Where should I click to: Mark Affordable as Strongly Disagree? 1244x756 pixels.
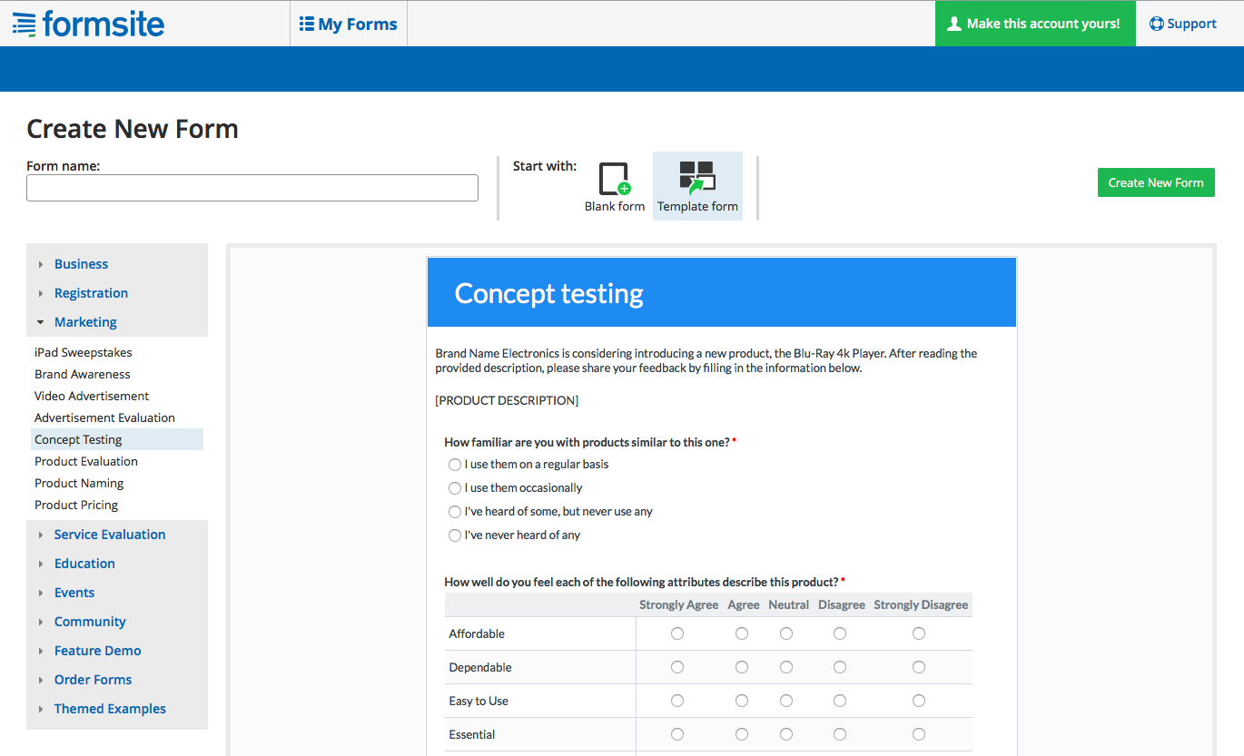(x=919, y=633)
